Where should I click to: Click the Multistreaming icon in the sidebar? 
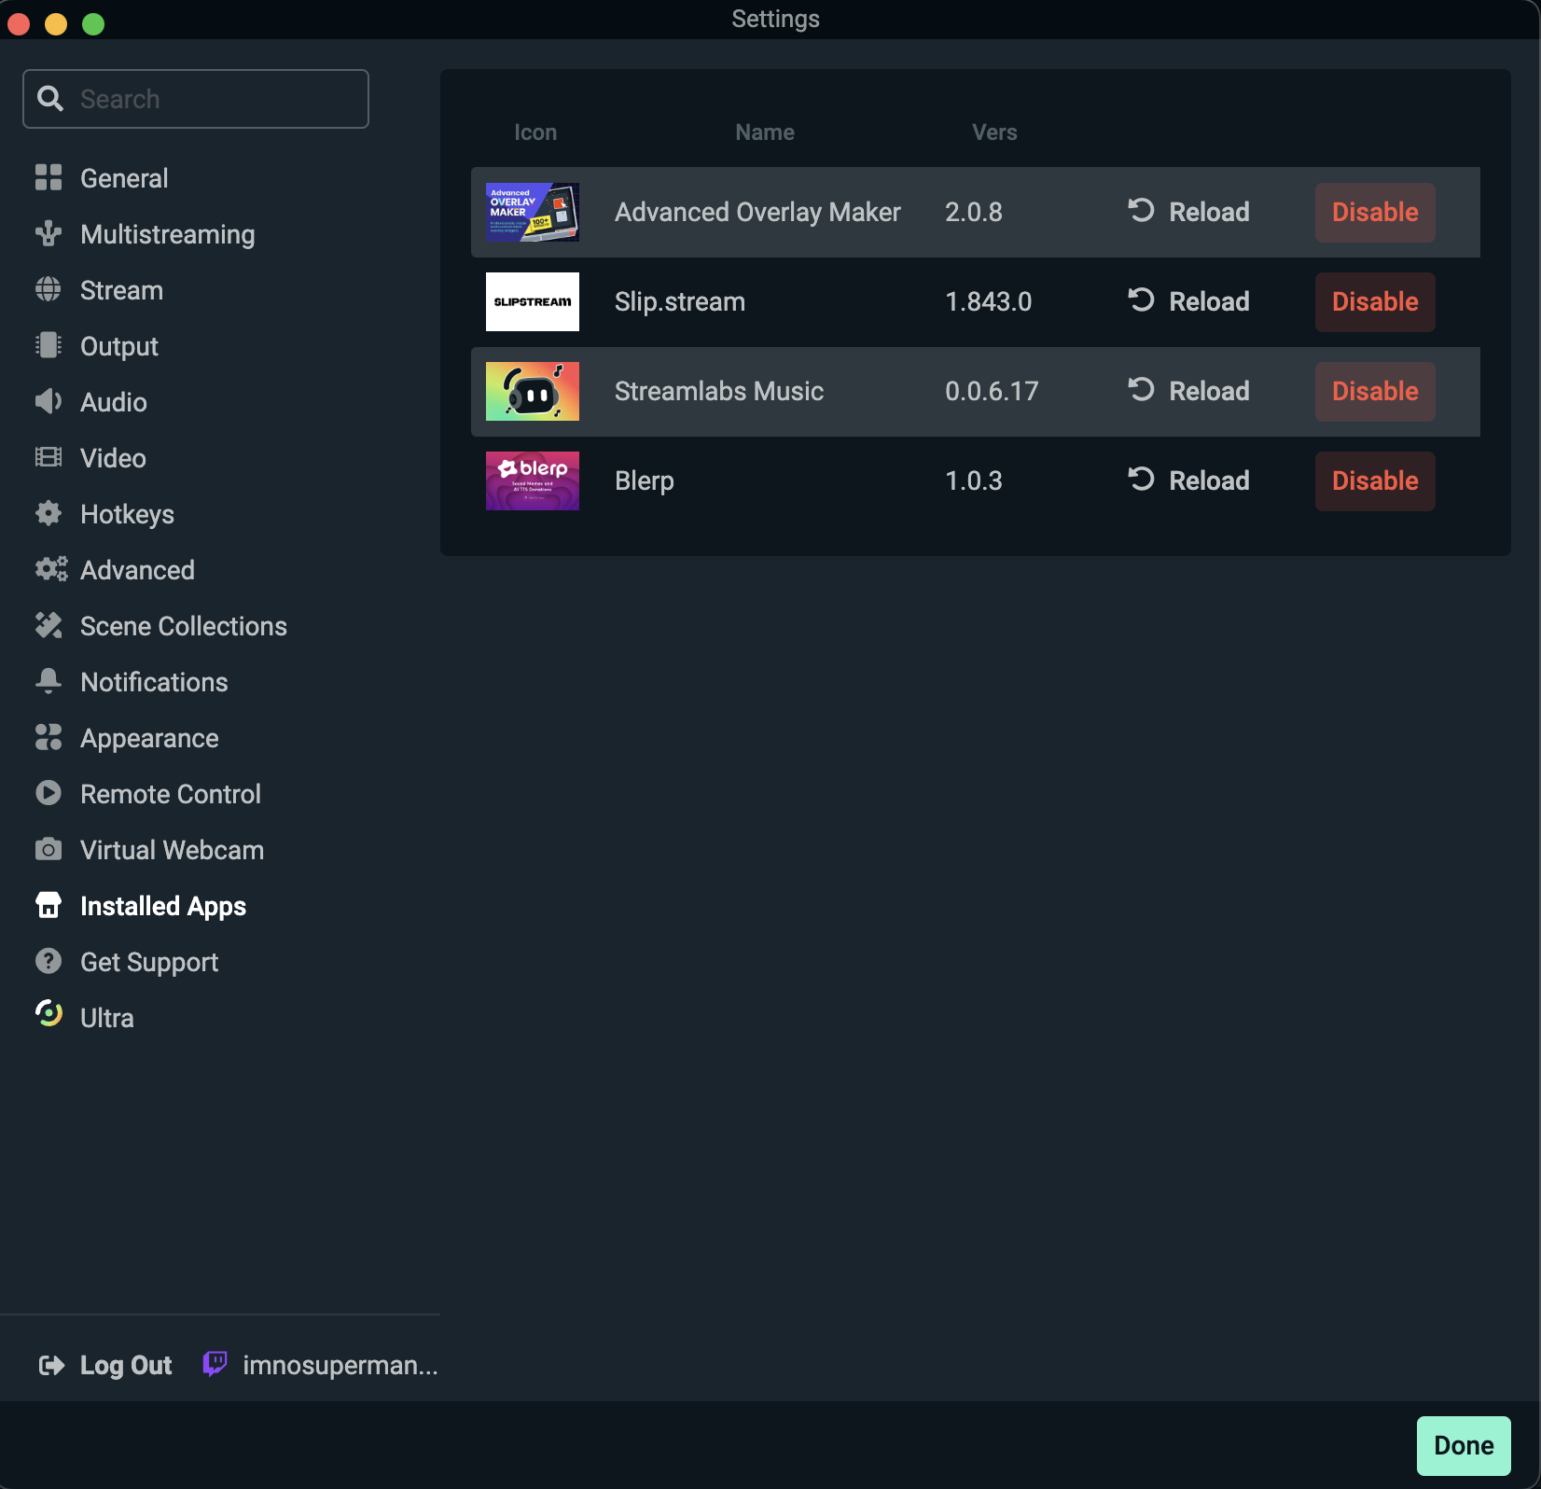(49, 234)
